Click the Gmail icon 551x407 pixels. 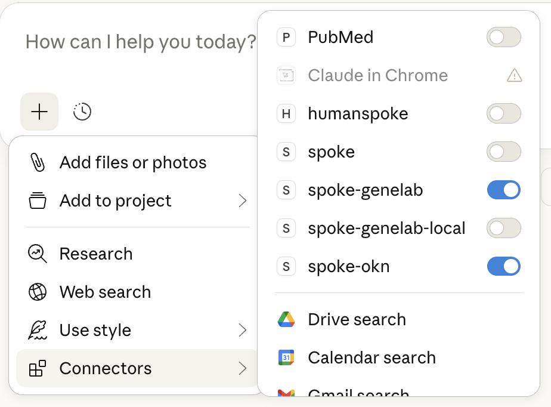pos(286,393)
